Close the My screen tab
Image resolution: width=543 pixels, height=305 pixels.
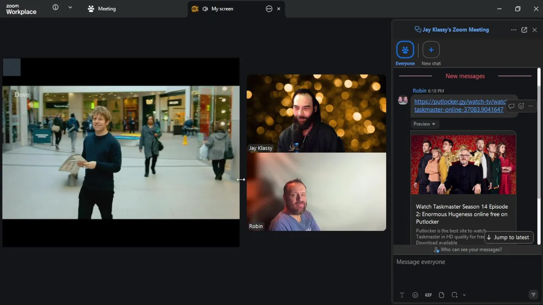click(279, 8)
